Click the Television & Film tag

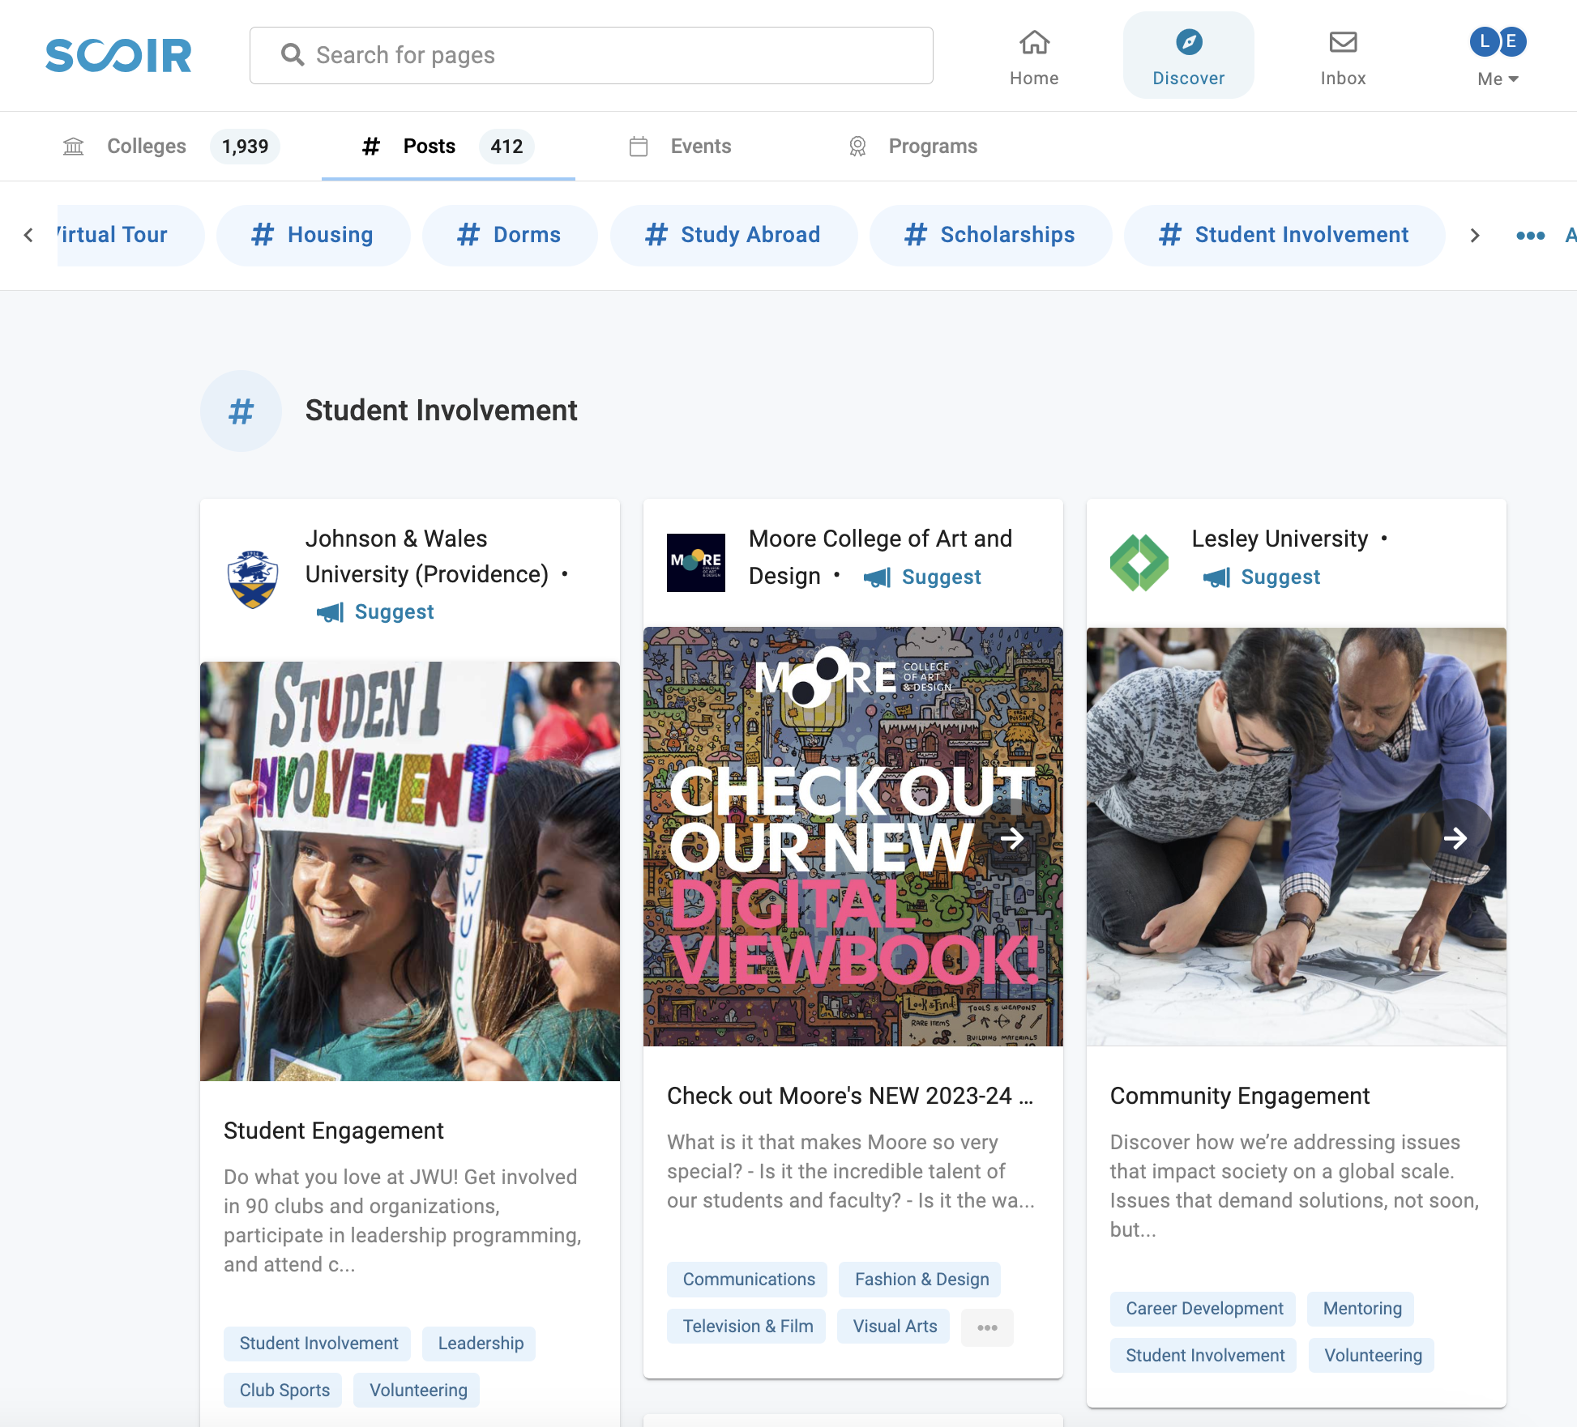747,1327
